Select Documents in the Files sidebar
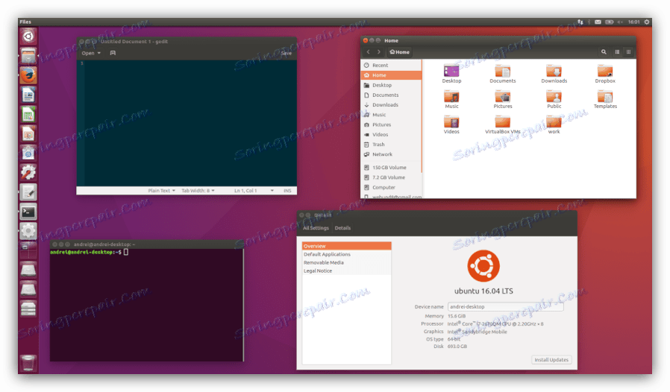 (391, 95)
